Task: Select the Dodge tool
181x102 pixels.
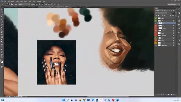Action: pos(2,42)
